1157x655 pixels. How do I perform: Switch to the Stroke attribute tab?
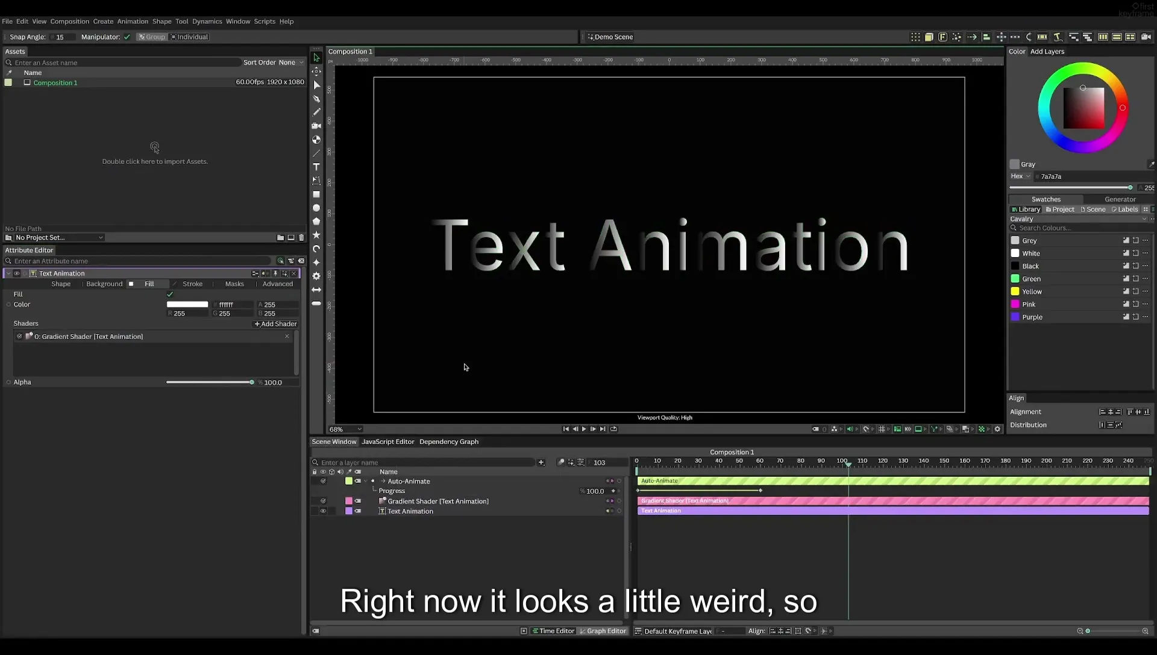click(x=192, y=284)
